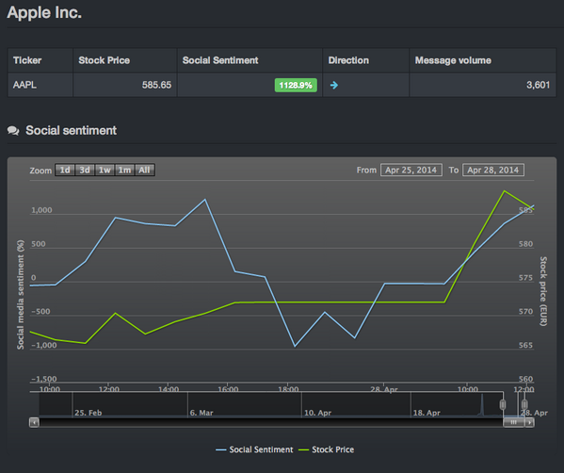Click the Ticker column header
This screenshot has height=473, width=564.
40,60
